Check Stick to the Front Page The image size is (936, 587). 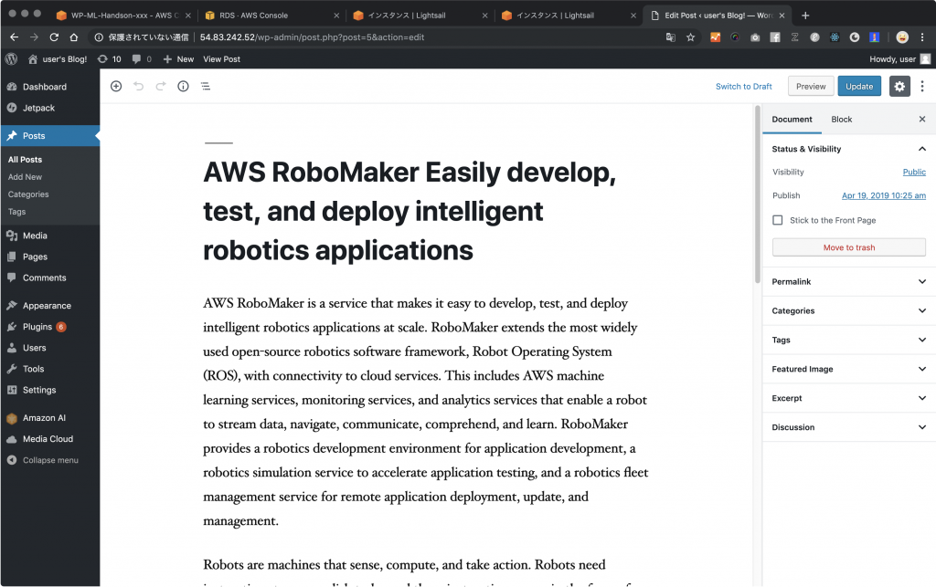tap(777, 221)
